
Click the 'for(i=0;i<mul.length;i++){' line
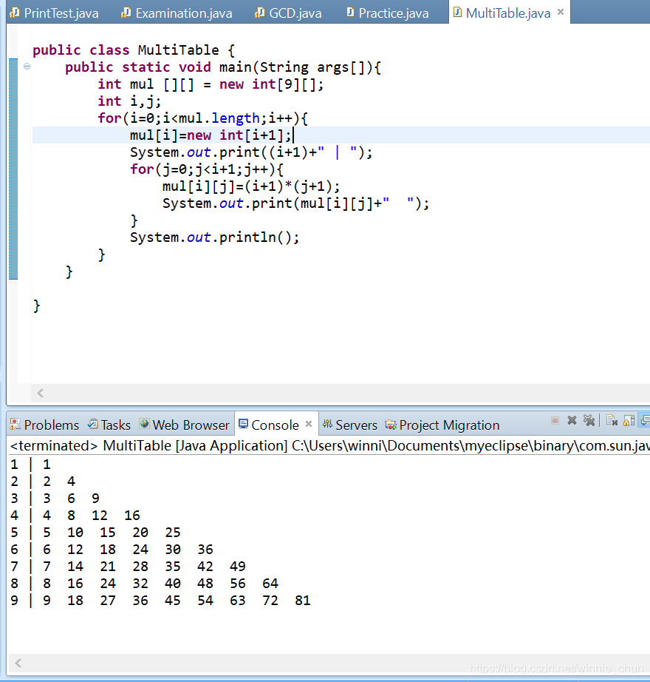(203, 118)
